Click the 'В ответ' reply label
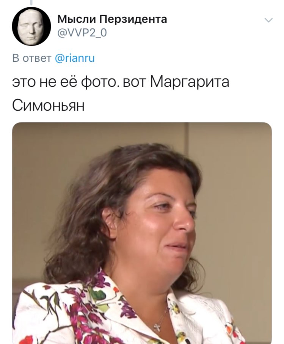284x344 pixels. pyautogui.click(x=31, y=58)
